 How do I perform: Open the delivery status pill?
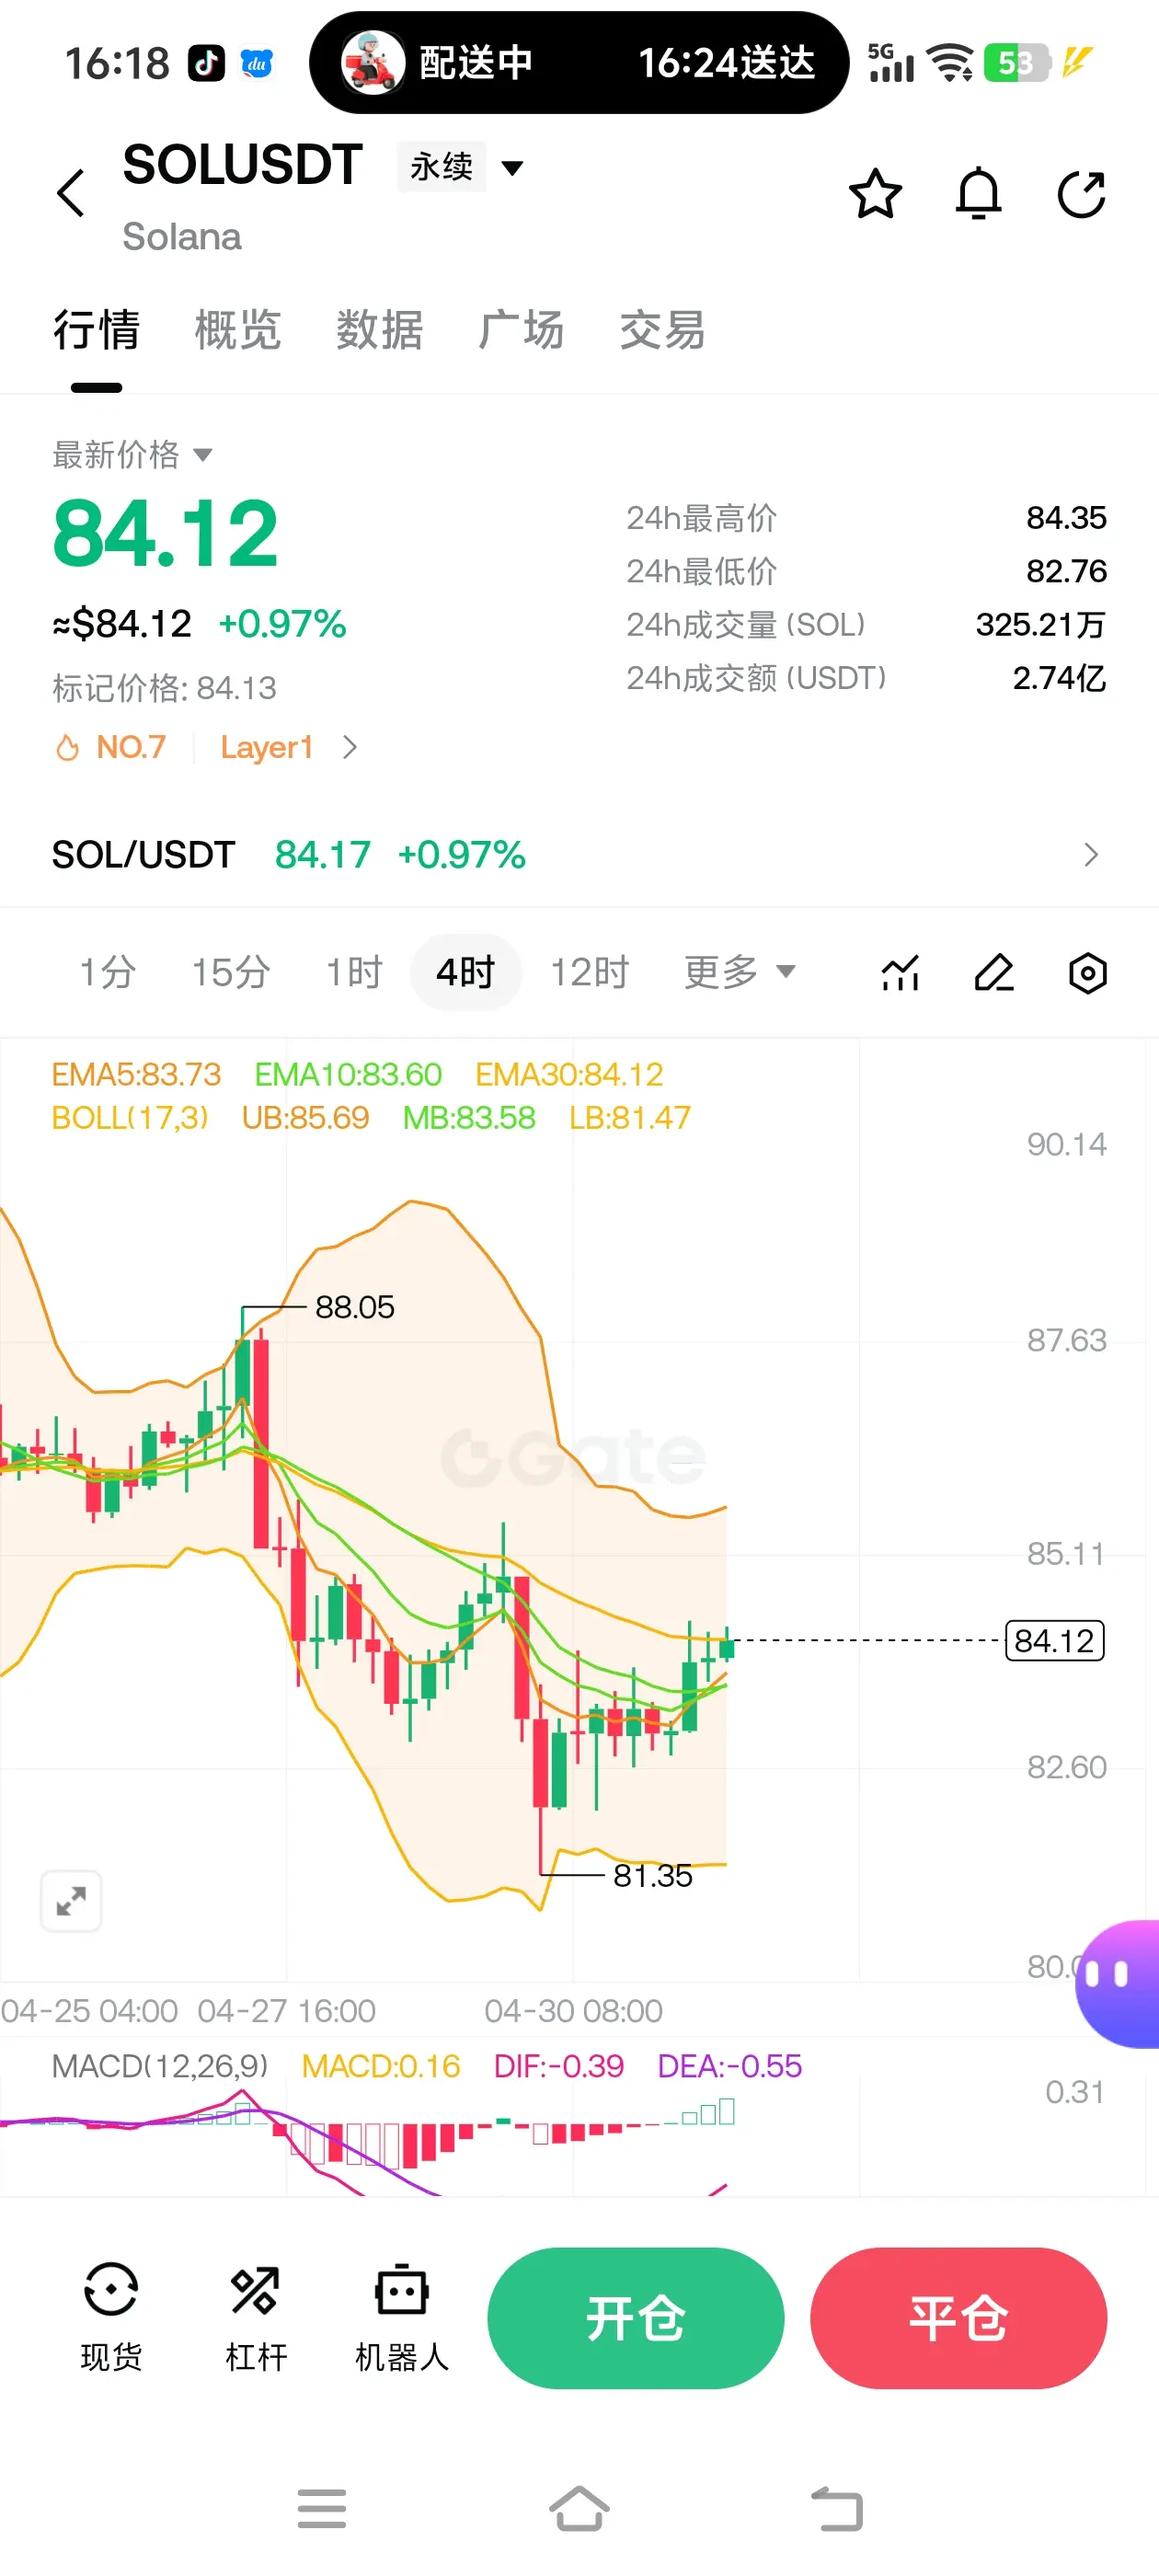pos(579,63)
